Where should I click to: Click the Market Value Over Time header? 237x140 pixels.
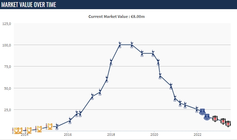(x=29, y=5)
